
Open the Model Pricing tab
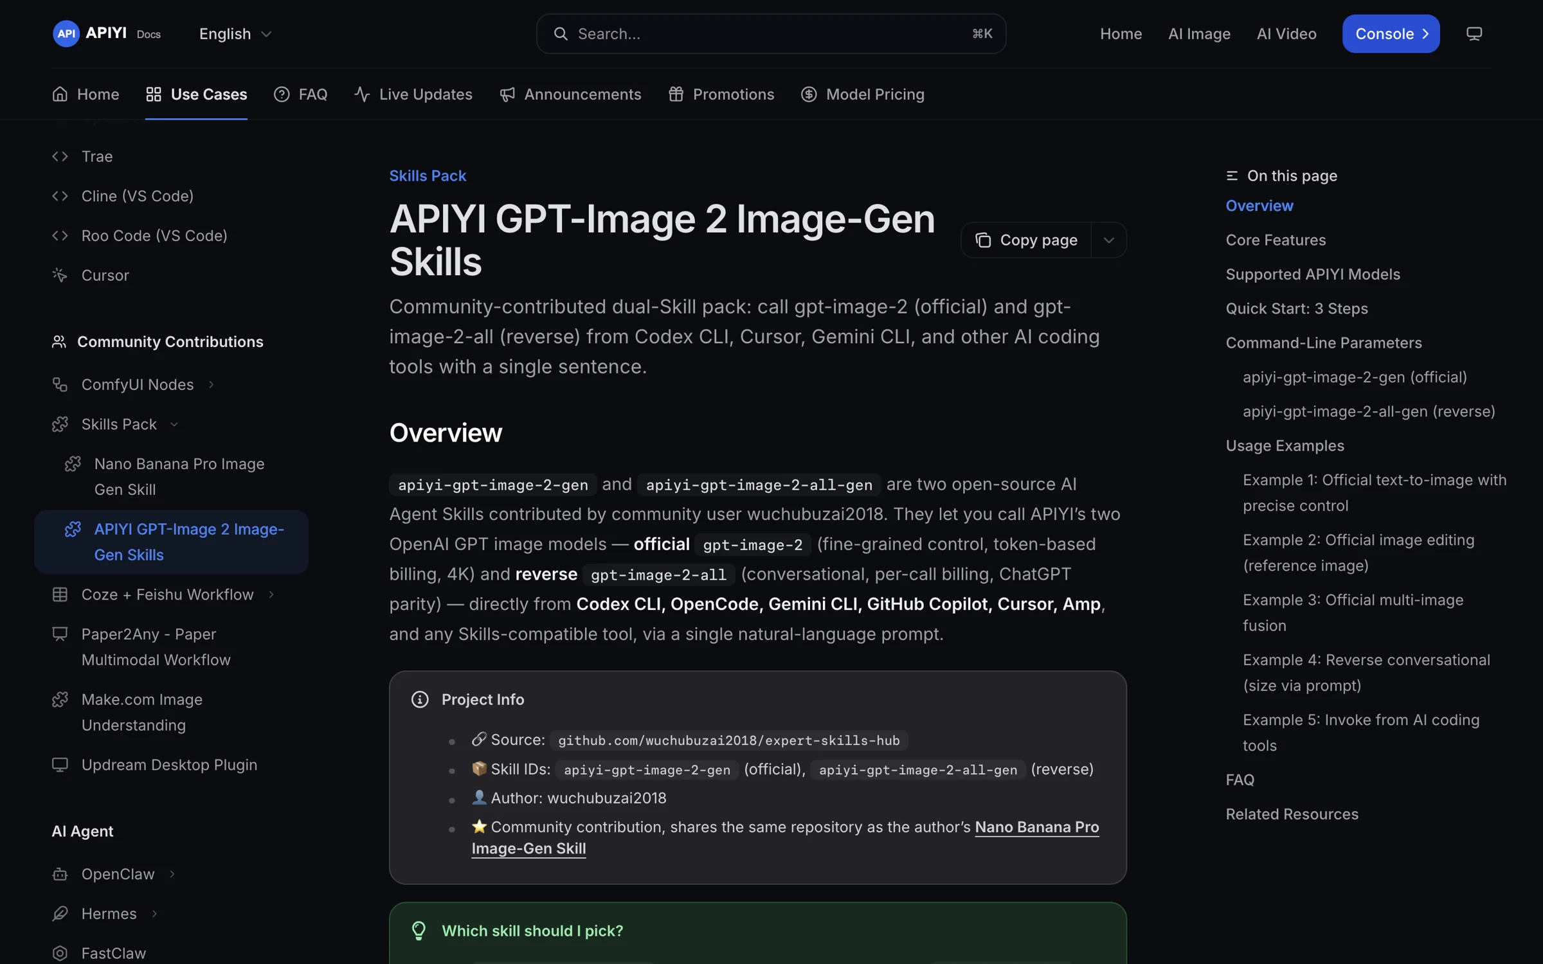(863, 94)
